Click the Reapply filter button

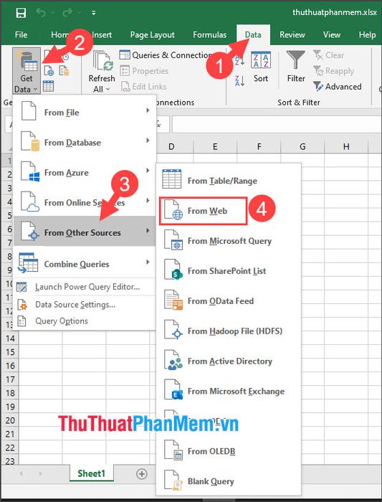coord(334,71)
